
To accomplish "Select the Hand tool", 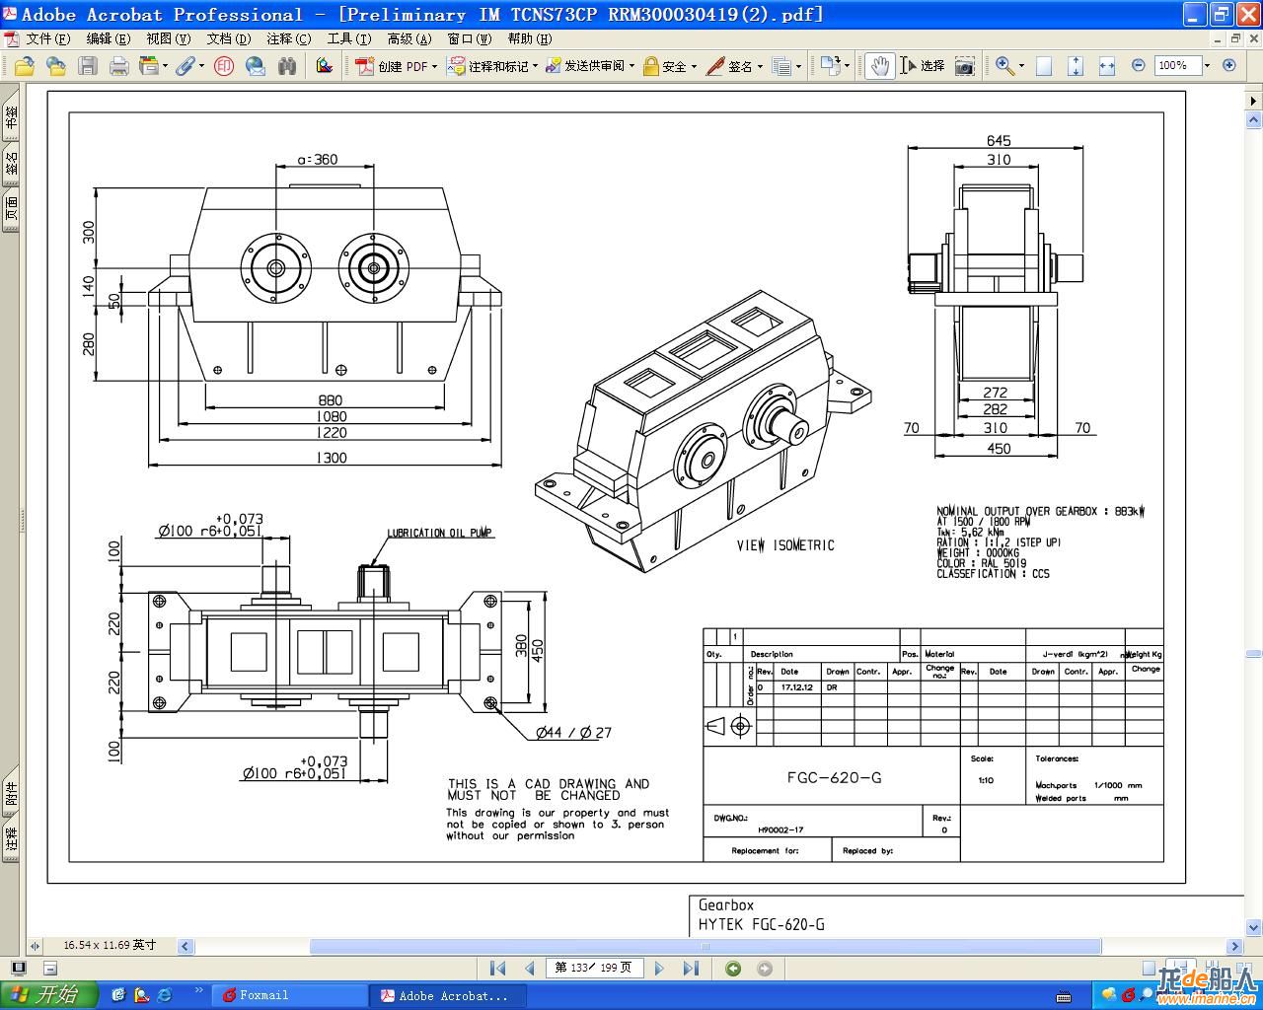I will click(879, 66).
